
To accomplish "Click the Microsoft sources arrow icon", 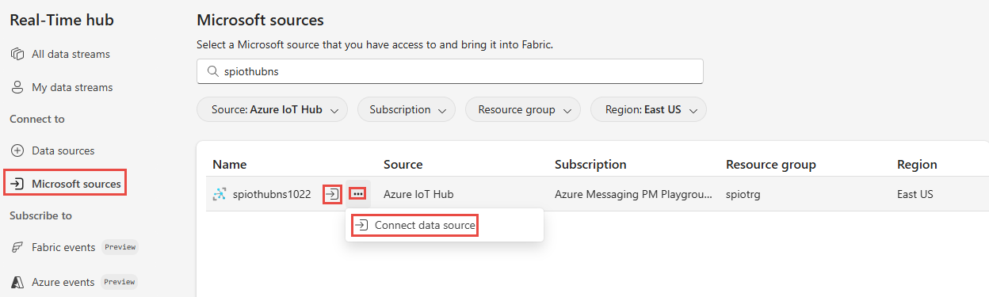I will click(x=17, y=184).
